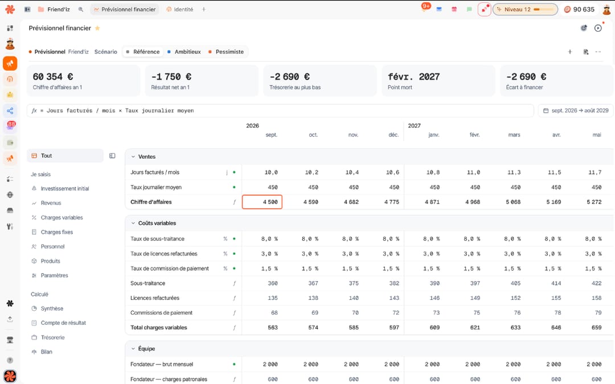Image resolution: width=615 pixels, height=384 pixels.
Task: Open the calendar icon in the top bar
Action: pyautogui.click(x=454, y=10)
